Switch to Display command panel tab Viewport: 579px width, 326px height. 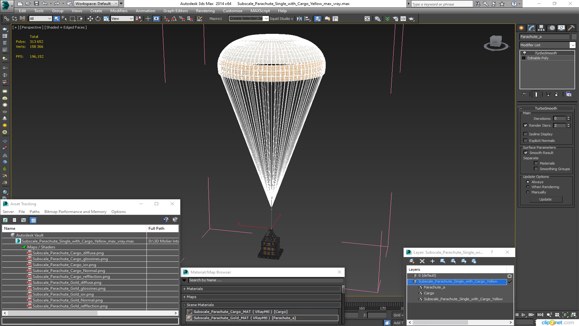pos(561,28)
